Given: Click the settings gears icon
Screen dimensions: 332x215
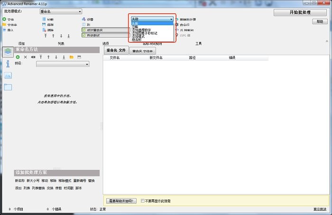Looking at the screenshot, I should [x=83, y=20].
